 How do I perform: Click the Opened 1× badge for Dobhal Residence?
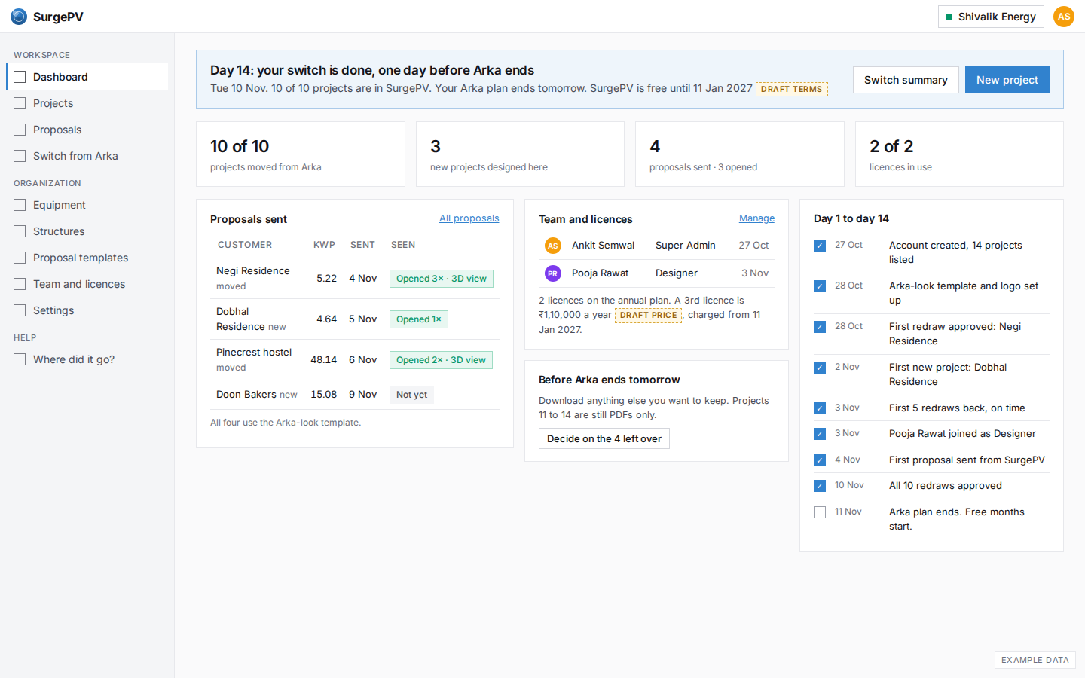click(419, 319)
